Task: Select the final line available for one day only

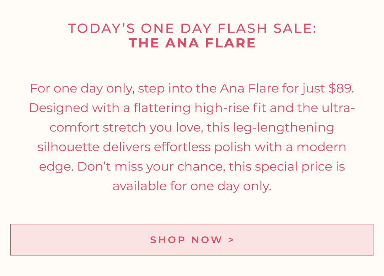Action: [x=192, y=186]
